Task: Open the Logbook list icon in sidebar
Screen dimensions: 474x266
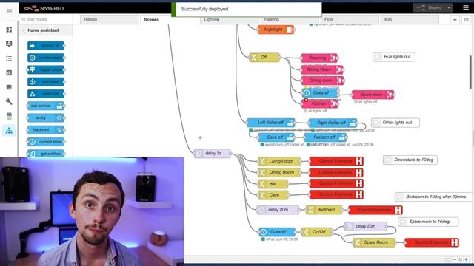Action: click(9, 58)
